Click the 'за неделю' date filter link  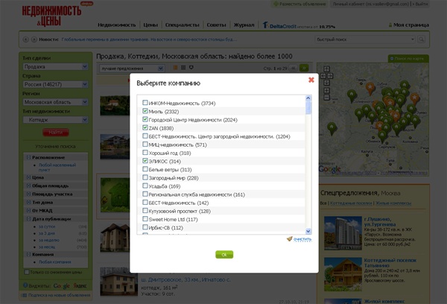pyautogui.click(x=48, y=240)
